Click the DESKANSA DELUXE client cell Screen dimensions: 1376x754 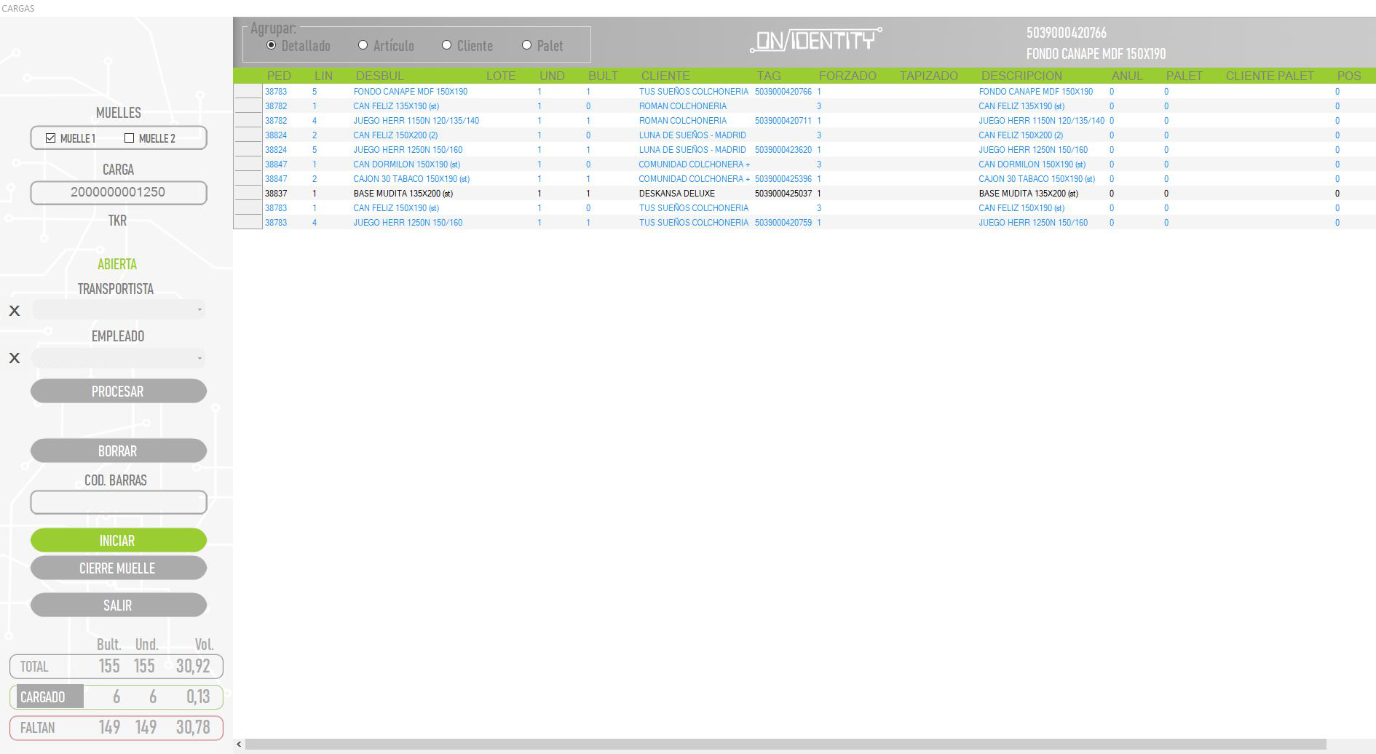click(x=677, y=194)
